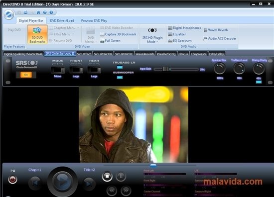Viewport: 274px width, 197px height.
Task: Click the Input Gain slider handle
Action: pos(165,69)
